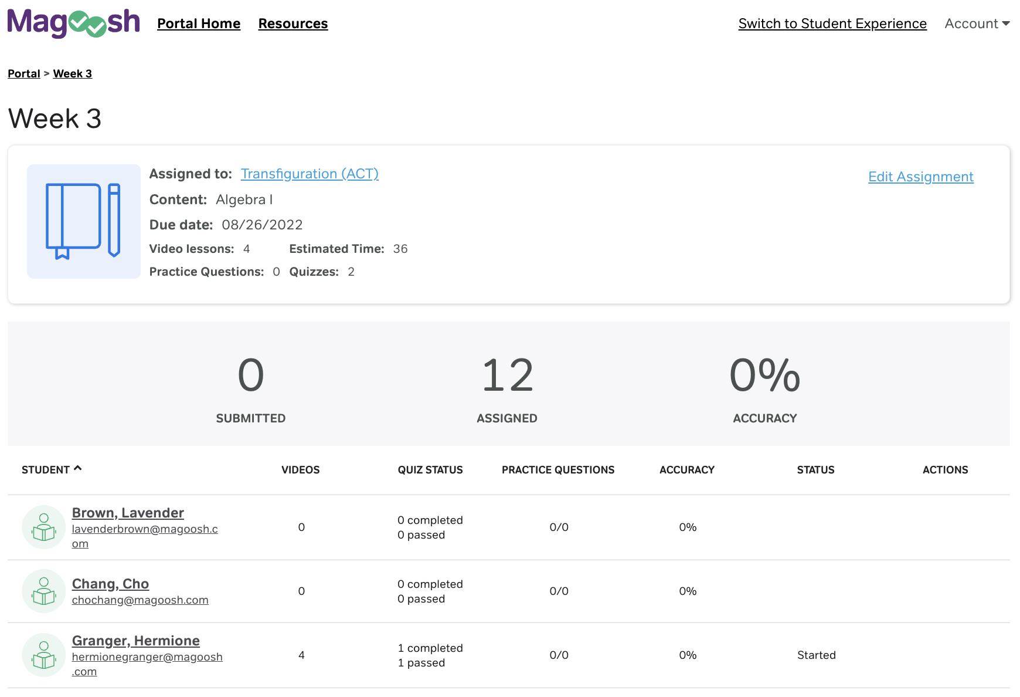1020x697 pixels.
Task: Sort by the Student column arrow
Action: coord(77,468)
